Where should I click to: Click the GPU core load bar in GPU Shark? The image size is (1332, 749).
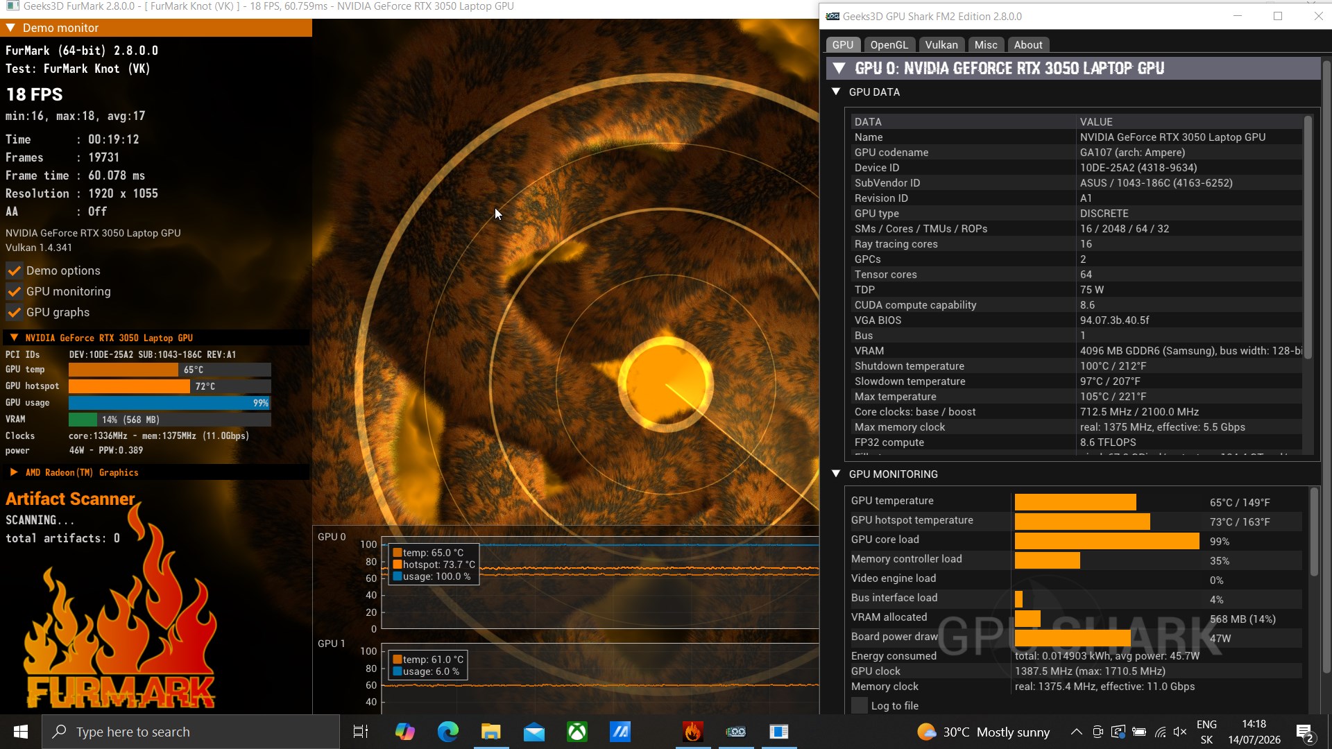pyautogui.click(x=1107, y=541)
